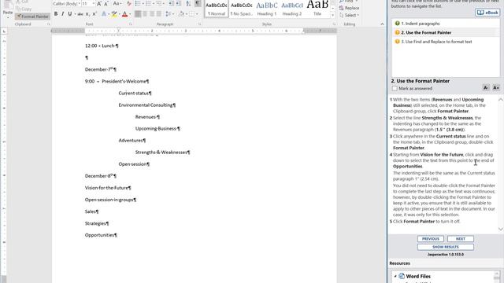Align text right
Viewport: 504px width, 283px height.
[x=152, y=14]
